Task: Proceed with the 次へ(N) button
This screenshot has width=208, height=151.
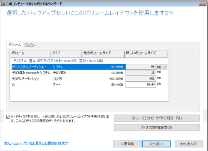Action: click(x=156, y=144)
